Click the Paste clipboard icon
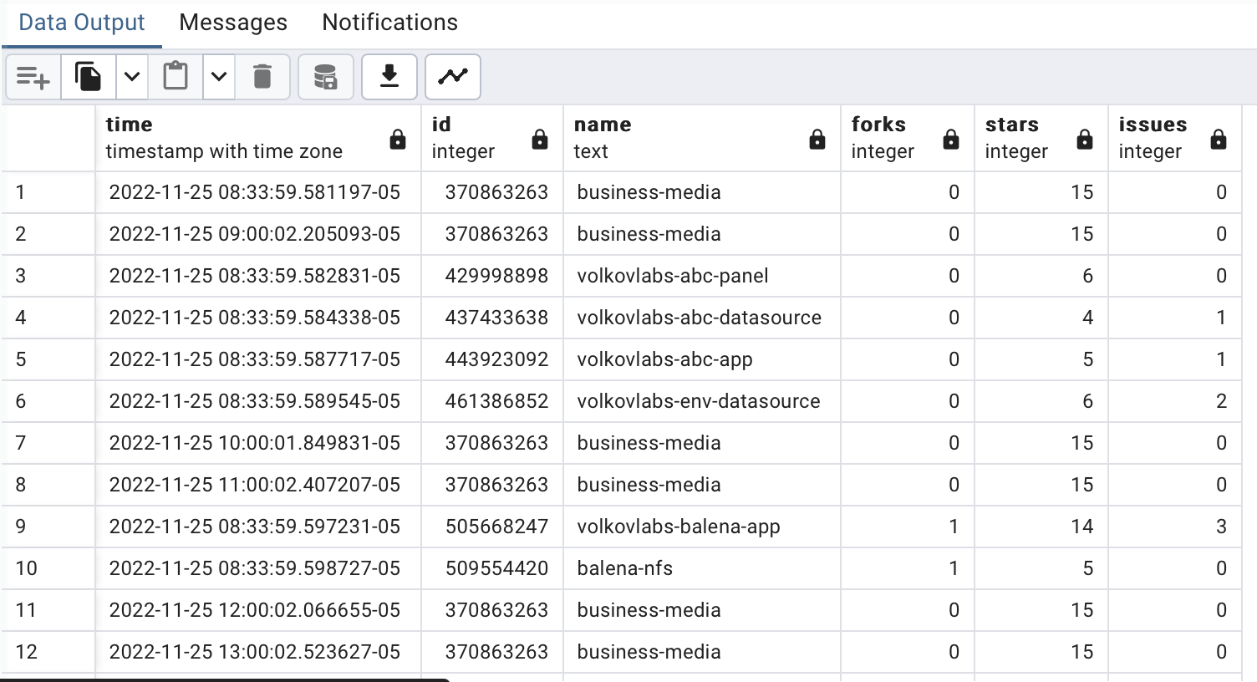Viewport: 1257px width, 682px height. click(176, 77)
